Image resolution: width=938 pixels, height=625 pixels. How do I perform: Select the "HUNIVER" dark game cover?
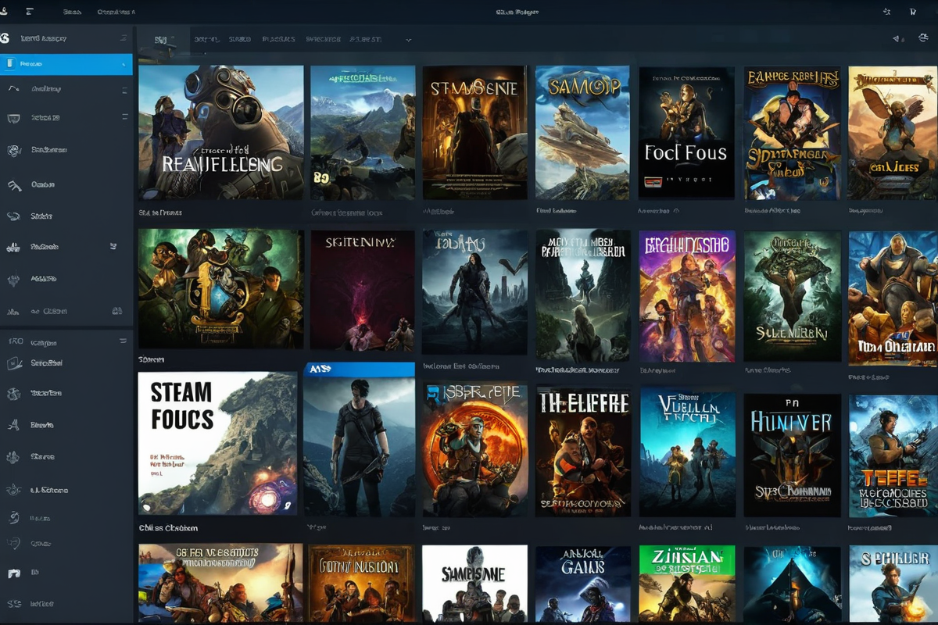pyautogui.click(x=793, y=455)
